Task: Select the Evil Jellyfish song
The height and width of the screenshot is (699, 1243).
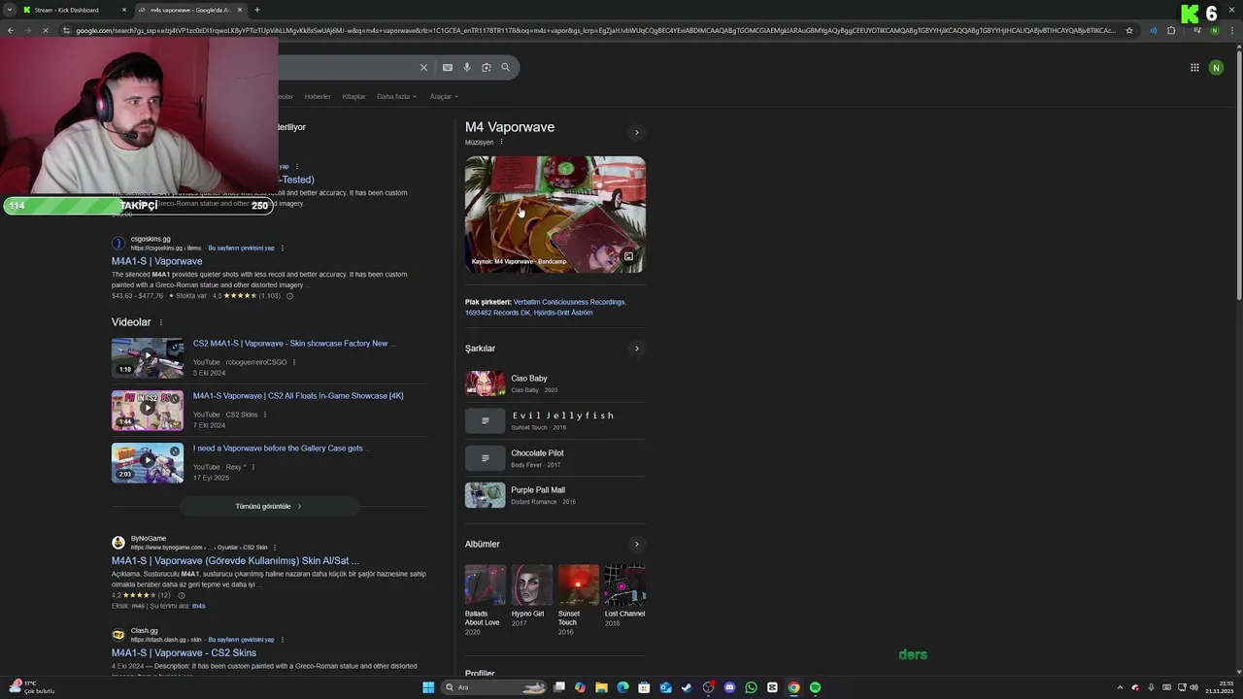Action: tap(554, 420)
